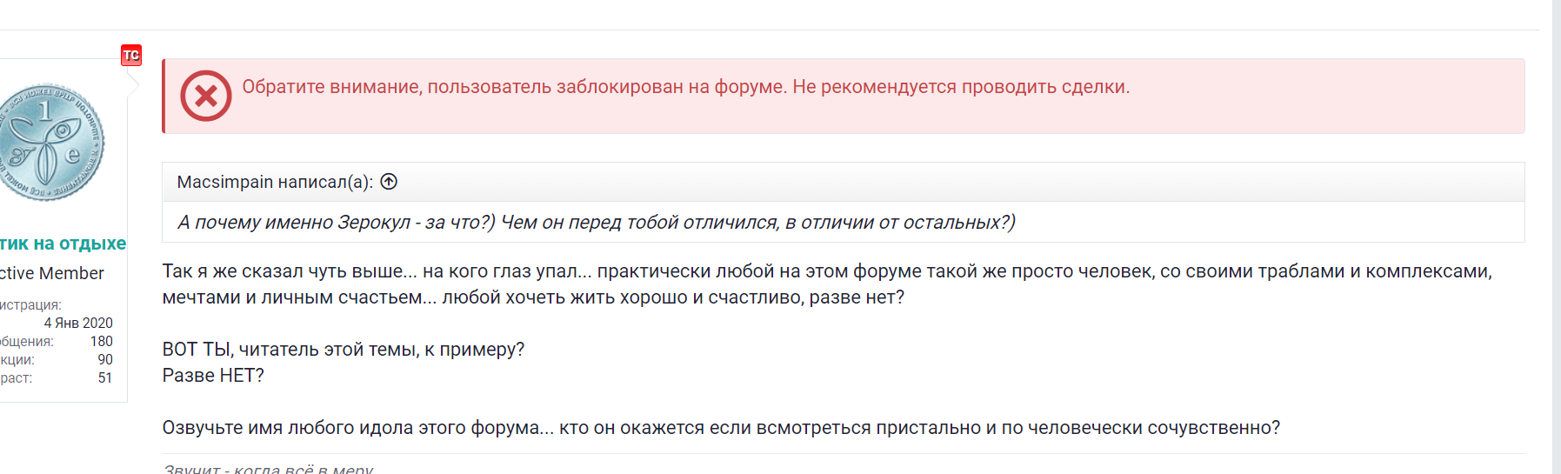Click the age value 51
This screenshot has height=474, width=1561.
point(105,377)
